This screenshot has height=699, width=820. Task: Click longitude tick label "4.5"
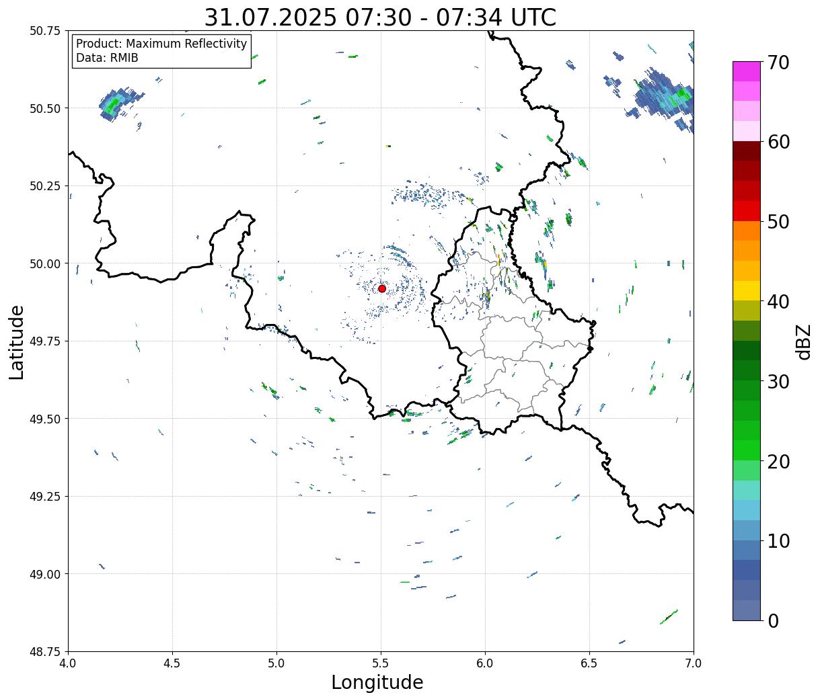point(172,663)
